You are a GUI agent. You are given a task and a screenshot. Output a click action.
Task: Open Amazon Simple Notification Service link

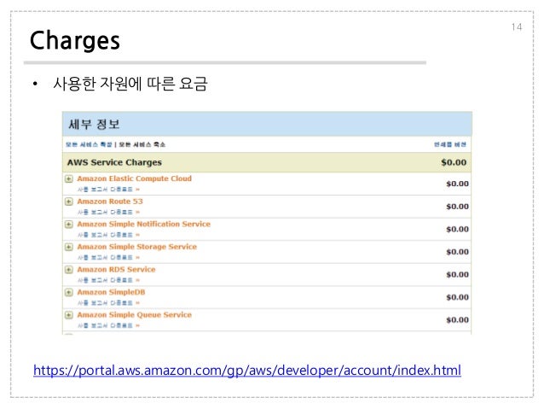pyautogui.click(x=143, y=224)
